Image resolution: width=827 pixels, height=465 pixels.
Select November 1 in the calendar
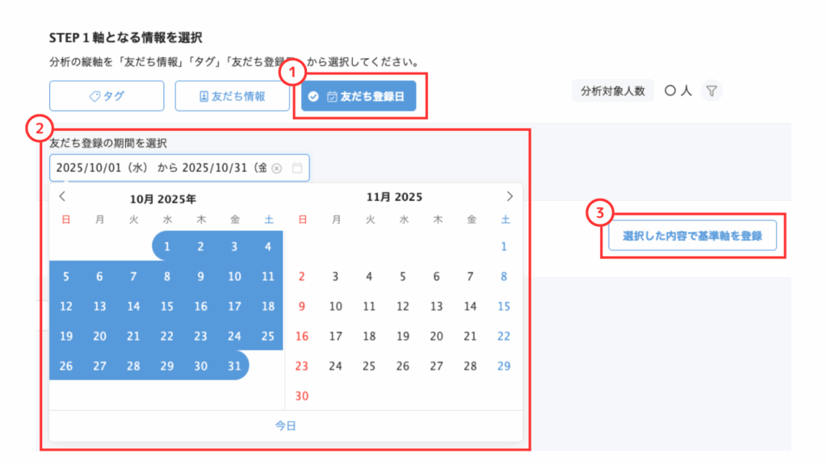[x=504, y=246]
